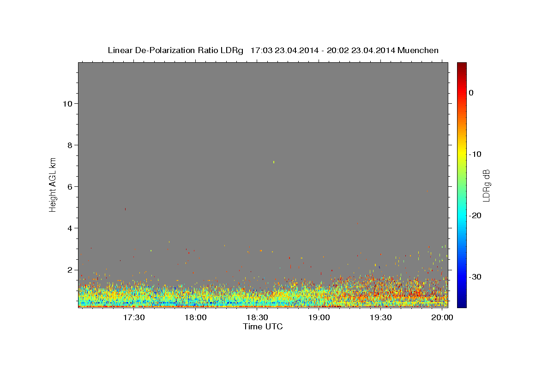The image size is (554, 369).
Task: Click the 20:00 time tick label
Action: coord(443,318)
